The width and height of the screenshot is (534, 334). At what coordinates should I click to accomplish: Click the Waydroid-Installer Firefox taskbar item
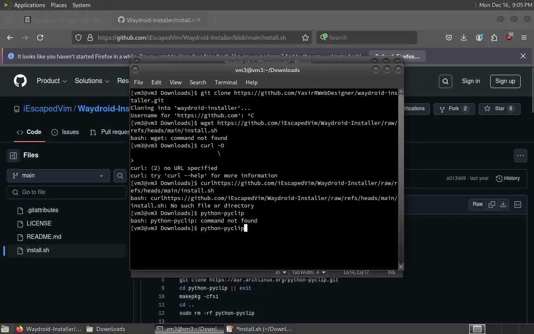(49, 329)
